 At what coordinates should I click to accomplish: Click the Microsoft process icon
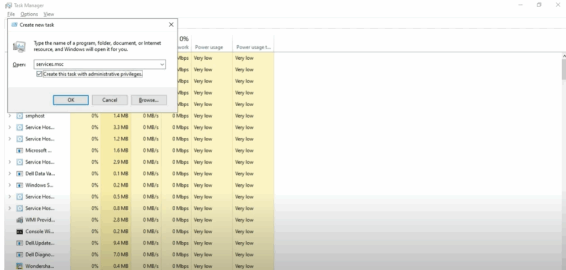pyautogui.click(x=19, y=150)
